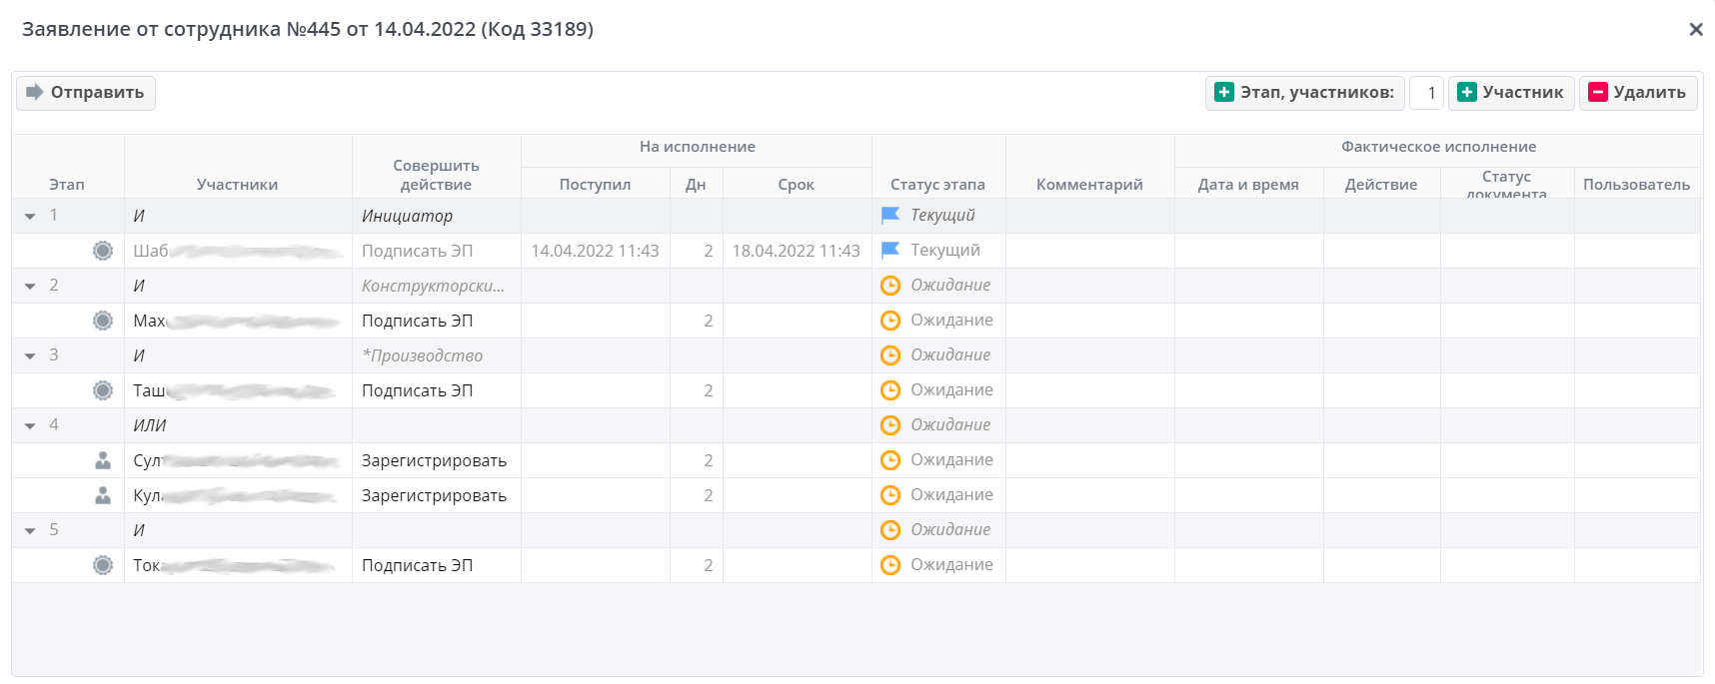Collapse stage 1 tree row
This screenshot has width=1715, height=684.
pos(30,217)
